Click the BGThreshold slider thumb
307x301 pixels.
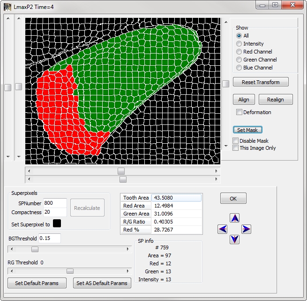click(x=35, y=249)
